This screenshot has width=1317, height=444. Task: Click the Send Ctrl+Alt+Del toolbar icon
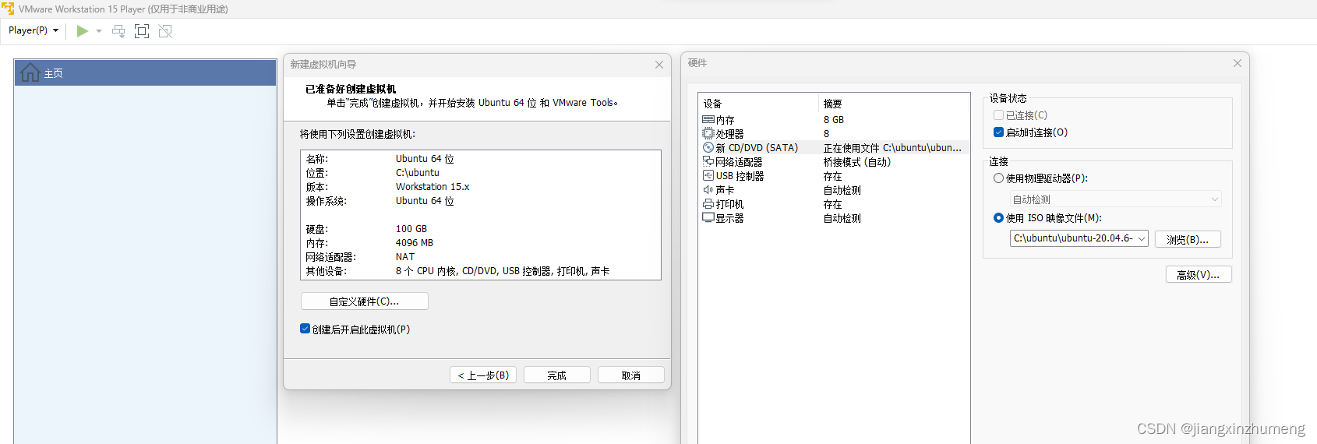pyautogui.click(x=118, y=31)
